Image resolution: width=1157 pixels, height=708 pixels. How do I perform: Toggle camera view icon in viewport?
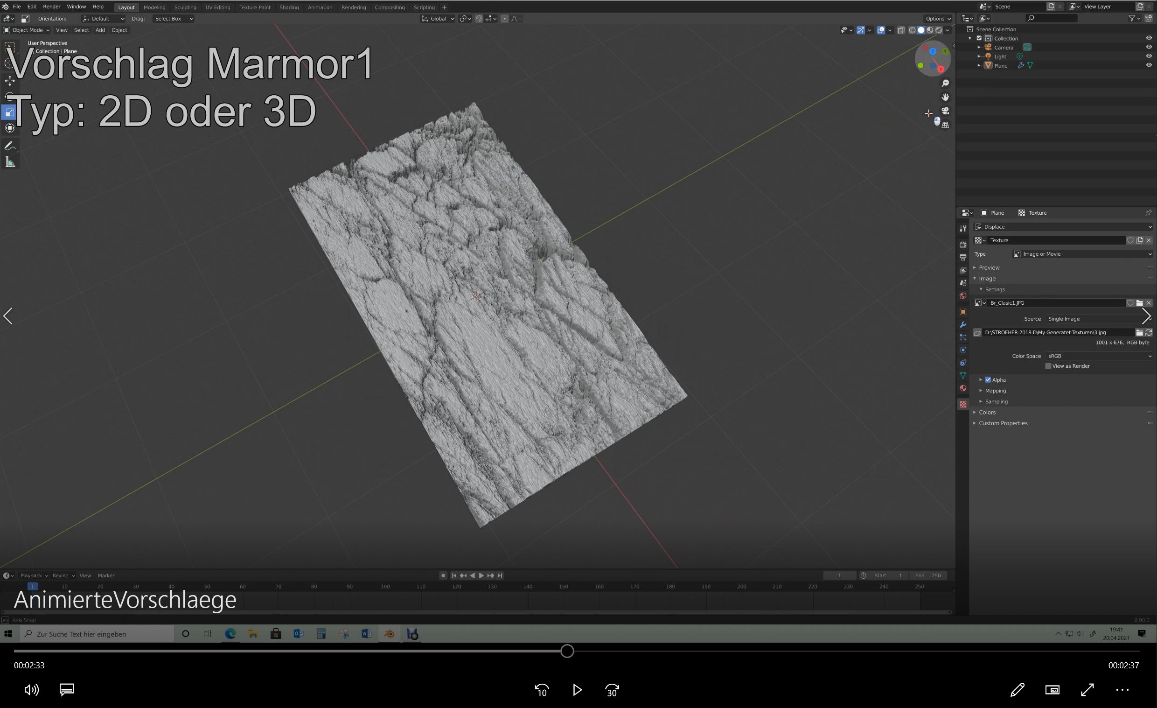click(945, 111)
